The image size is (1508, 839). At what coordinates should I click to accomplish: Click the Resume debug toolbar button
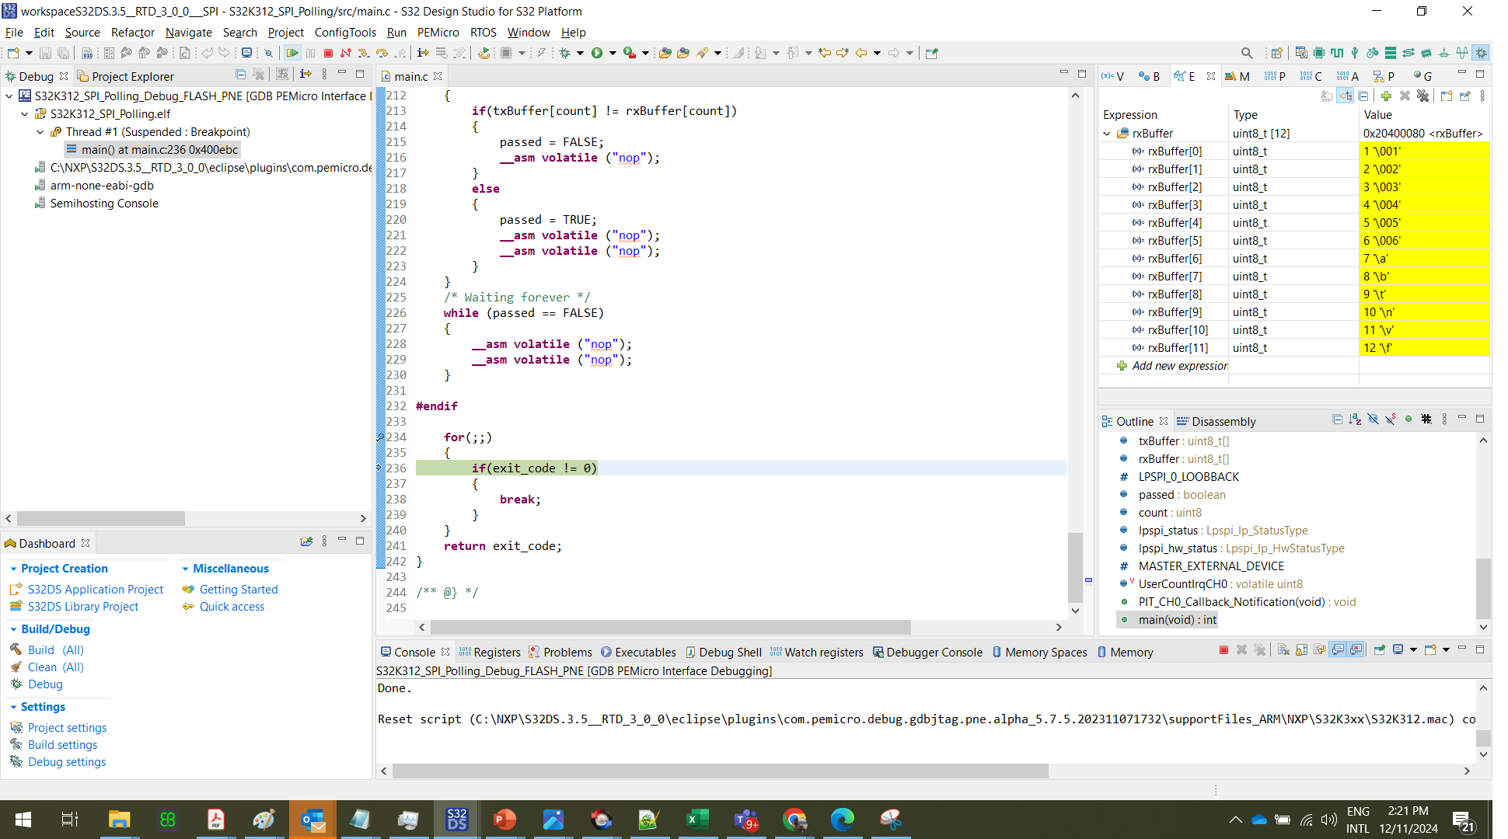(x=292, y=53)
